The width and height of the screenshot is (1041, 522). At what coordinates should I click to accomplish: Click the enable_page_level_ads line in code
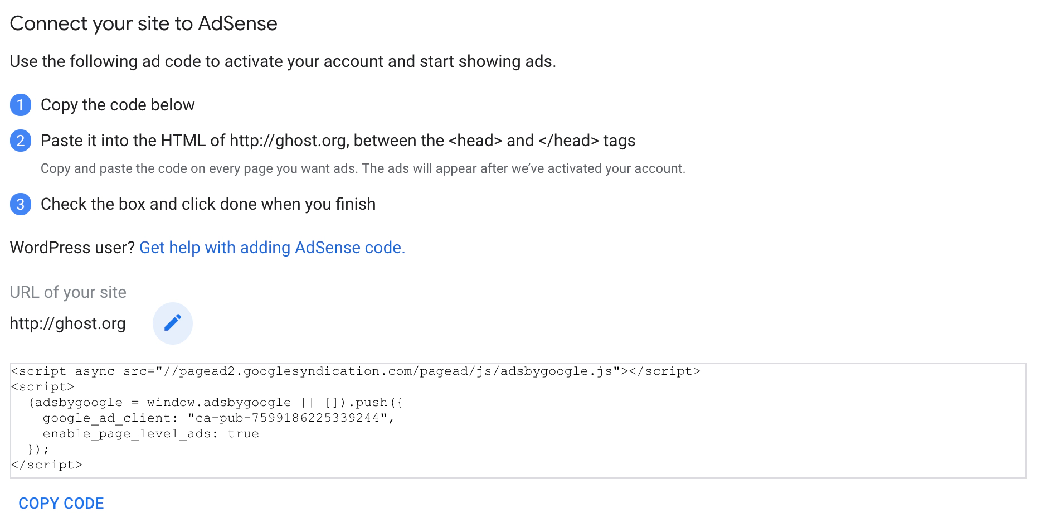[150, 433]
